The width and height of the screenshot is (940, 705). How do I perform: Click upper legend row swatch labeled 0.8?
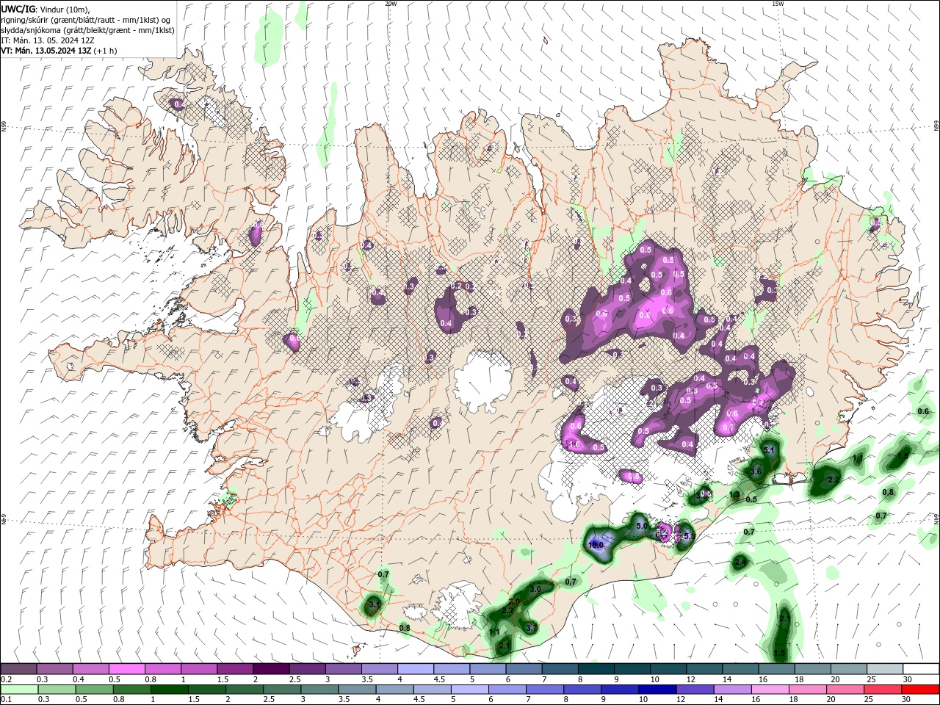(x=162, y=669)
